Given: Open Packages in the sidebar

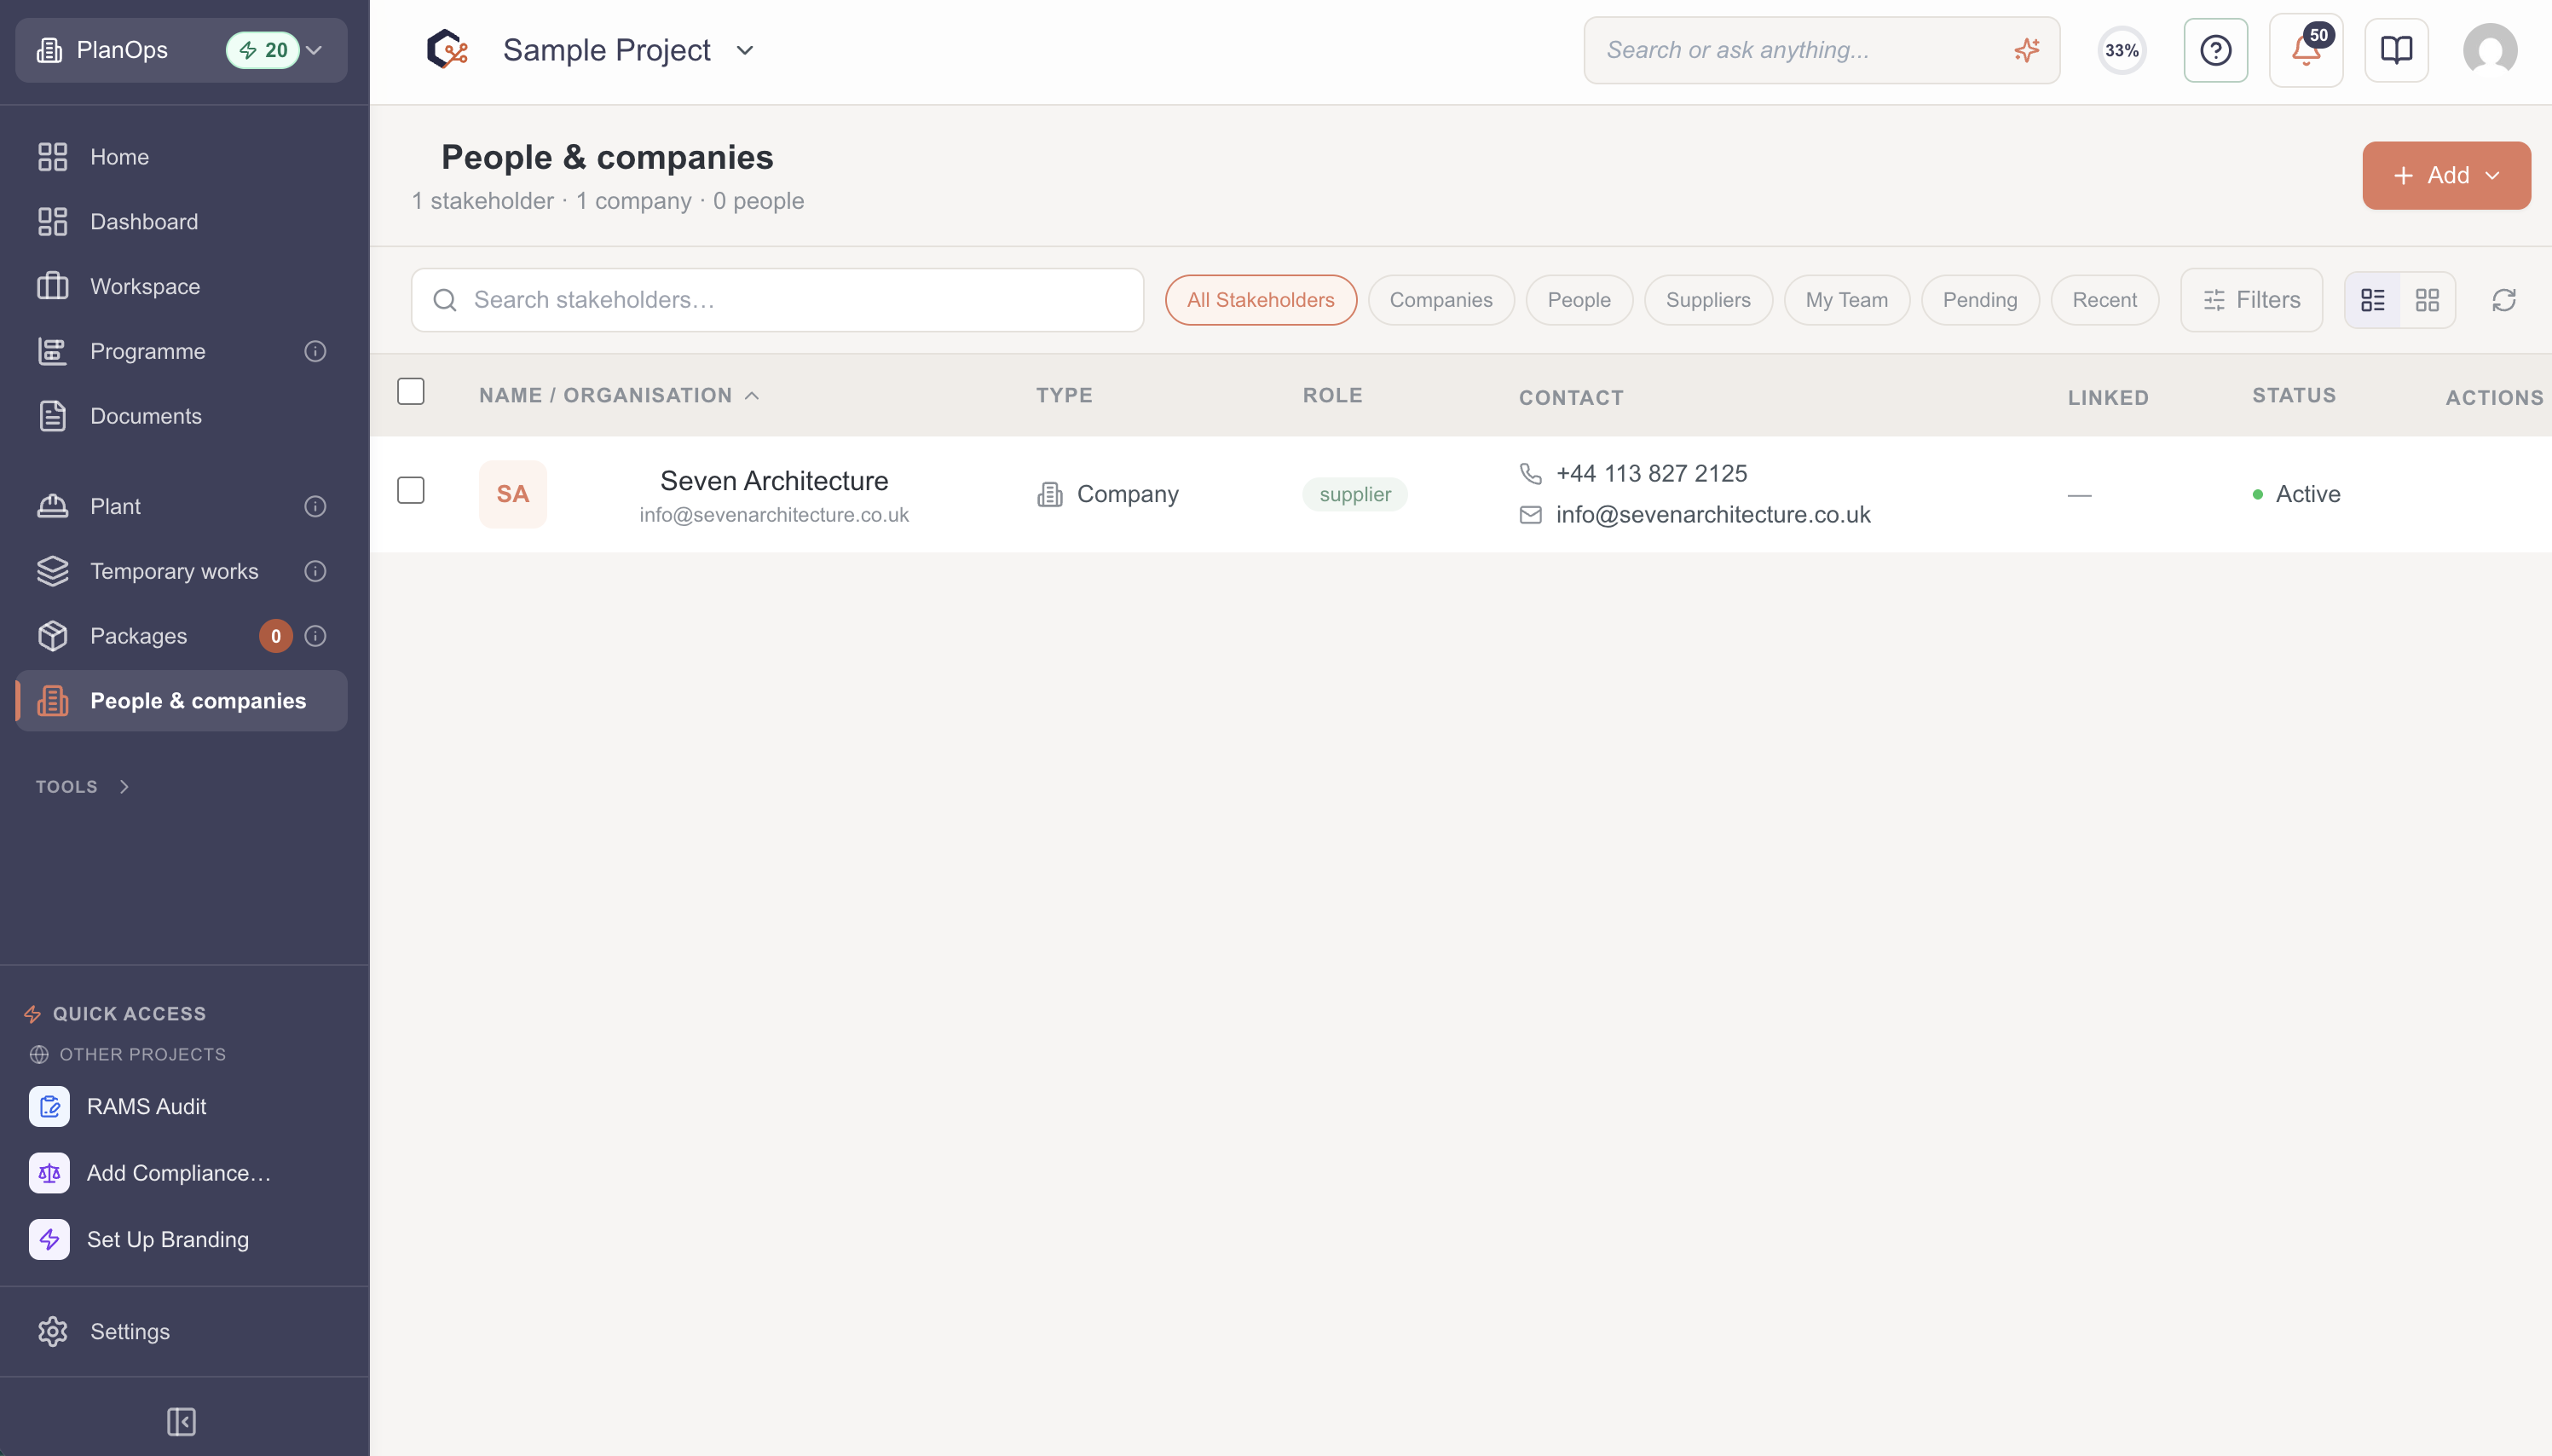Looking at the screenshot, I should click(x=182, y=636).
